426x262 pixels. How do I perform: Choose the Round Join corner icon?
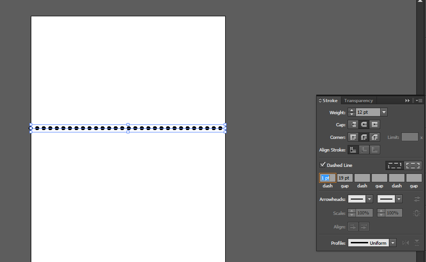point(364,137)
